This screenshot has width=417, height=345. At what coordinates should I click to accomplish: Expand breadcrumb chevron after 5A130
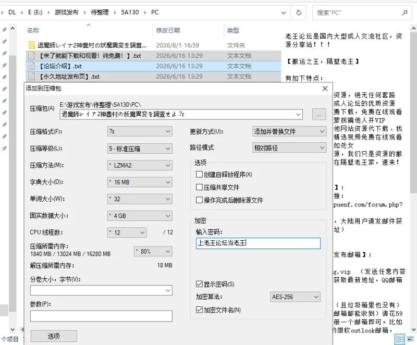(x=145, y=13)
